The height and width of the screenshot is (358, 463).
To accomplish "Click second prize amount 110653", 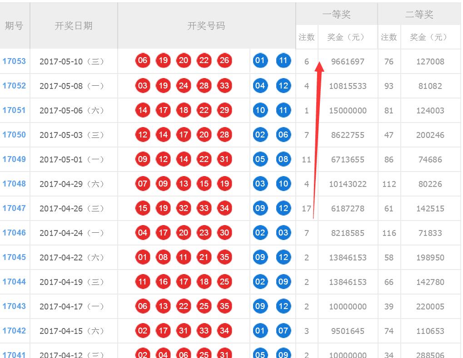I will click(x=430, y=331).
